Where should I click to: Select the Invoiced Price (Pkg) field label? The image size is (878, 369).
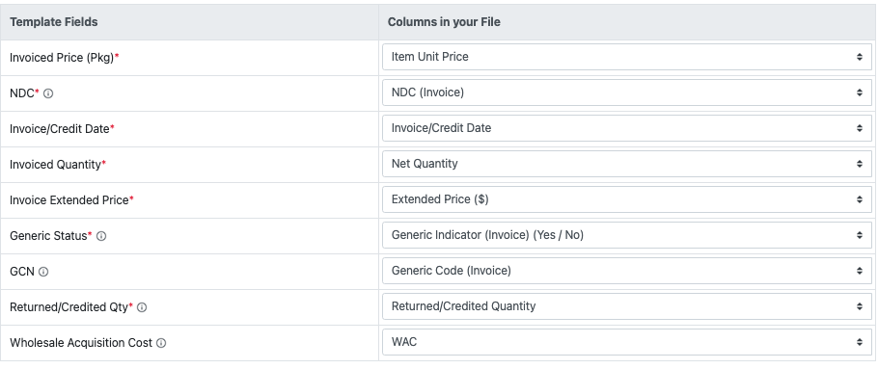click(x=62, y=58)
